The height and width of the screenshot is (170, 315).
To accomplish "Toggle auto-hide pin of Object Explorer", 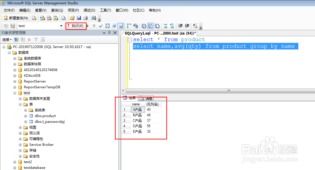I will click(109, 33).
